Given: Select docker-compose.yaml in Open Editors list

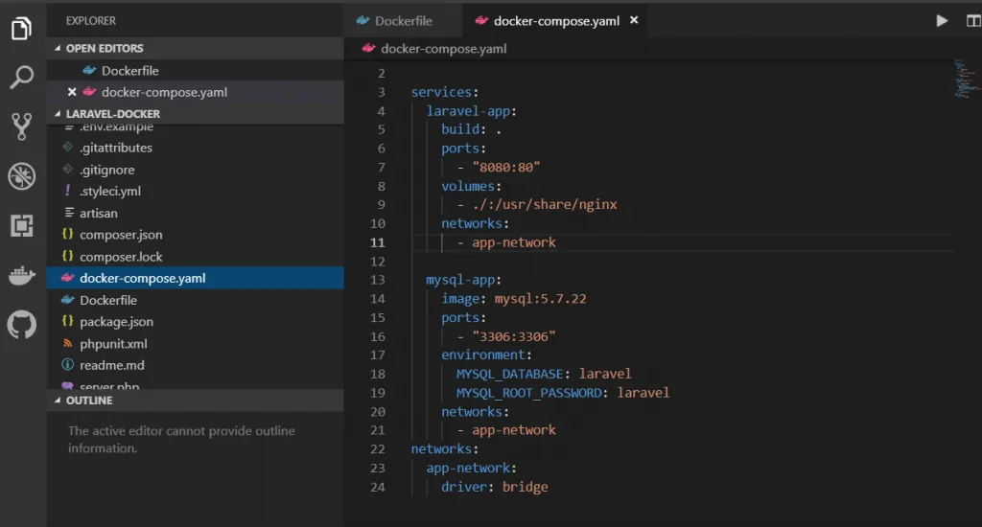Looking at the screenshot, I should tap(196, 92).
